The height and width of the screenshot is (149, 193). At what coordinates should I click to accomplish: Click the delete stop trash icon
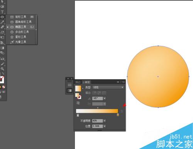coord(122,111)
